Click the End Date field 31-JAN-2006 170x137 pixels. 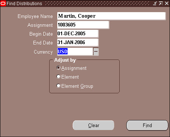click(78, 42)
